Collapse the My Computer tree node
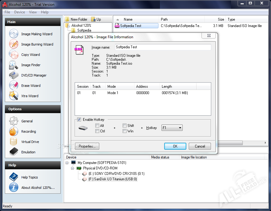Screen dimensions: 271x211 click(67, 163)
